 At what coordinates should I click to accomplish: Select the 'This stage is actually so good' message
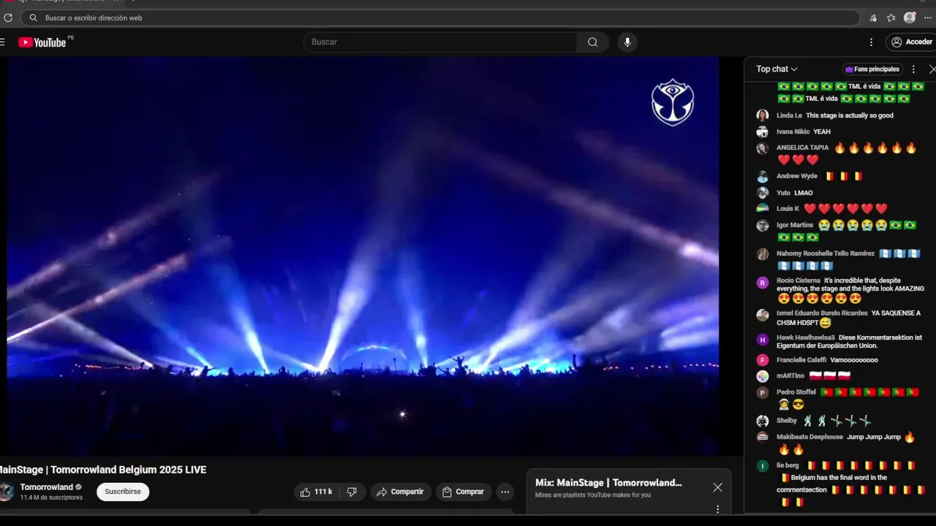[850, 115]
